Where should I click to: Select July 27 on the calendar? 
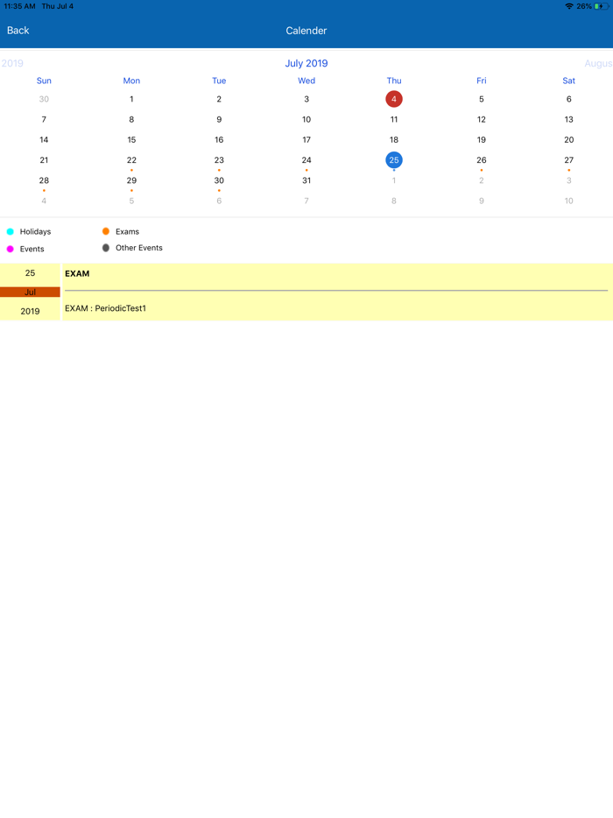[568, 160]
